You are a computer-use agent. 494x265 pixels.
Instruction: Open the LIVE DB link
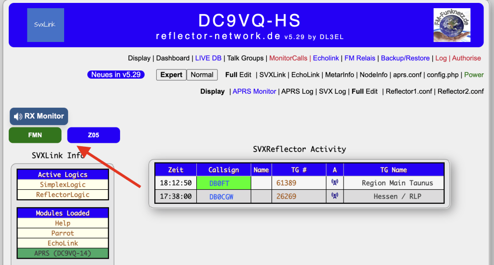pos(208,58)
